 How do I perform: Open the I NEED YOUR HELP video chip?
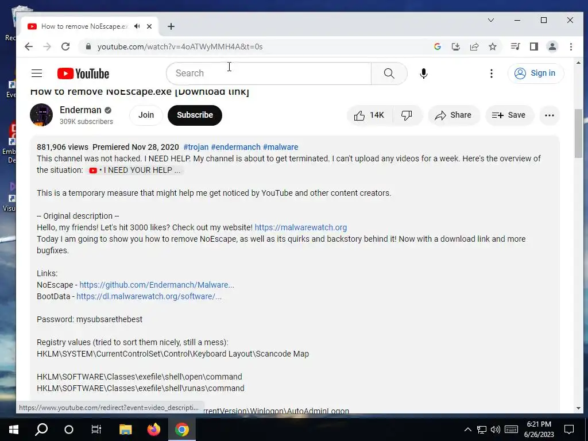(x=134, y=170)
